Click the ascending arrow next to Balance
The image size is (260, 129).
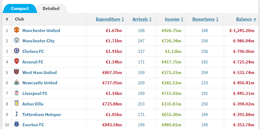[255, 19]
